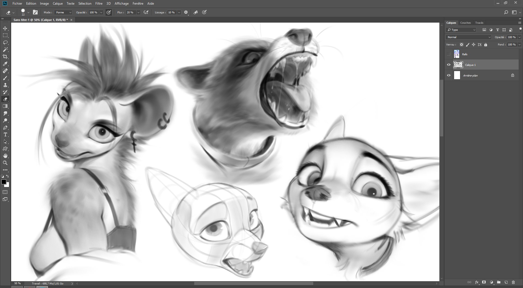Open the Opacité slider dropdown in options bar
Viewport: 523px width, 288px height.
[101, 12]
